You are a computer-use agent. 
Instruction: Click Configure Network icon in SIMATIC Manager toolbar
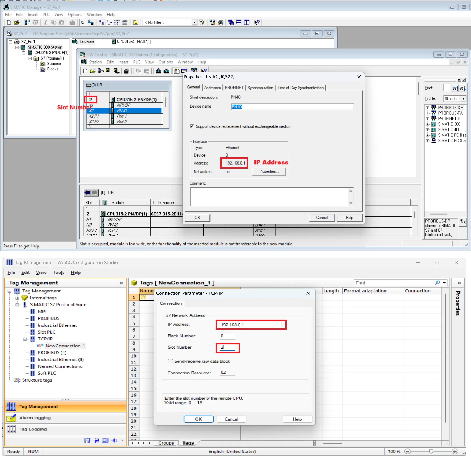(212, 22)
